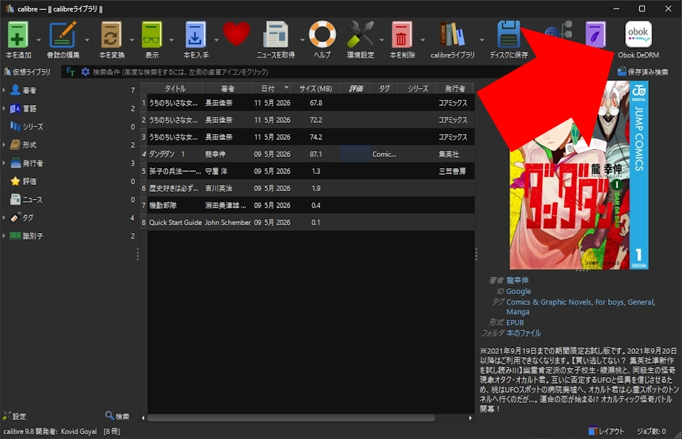
Task: Sort by Publisher (発行者) column header
Action: pyautogui.click(x=455, y=88)
